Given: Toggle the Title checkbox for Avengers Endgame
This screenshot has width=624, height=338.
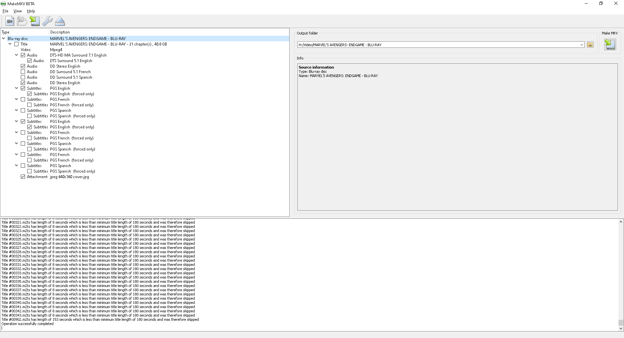Looking at the screenshot, I should [x=17, y=44].
